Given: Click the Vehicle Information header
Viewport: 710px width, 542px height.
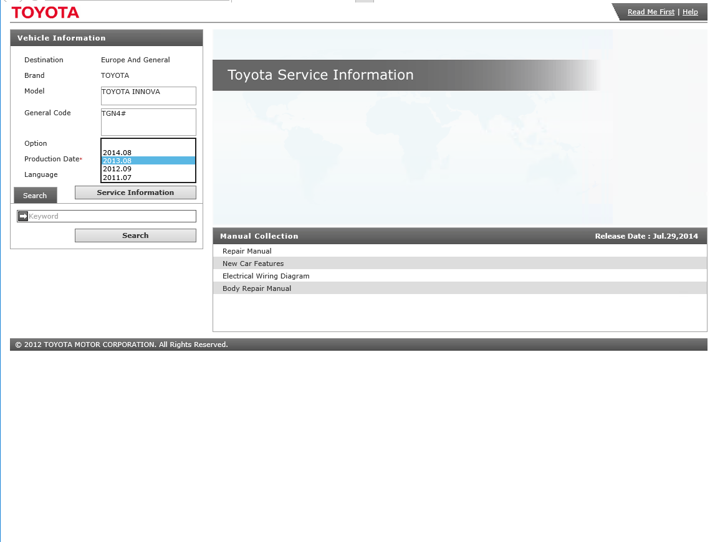Looking at the screenshot, I should pos(107,38).
